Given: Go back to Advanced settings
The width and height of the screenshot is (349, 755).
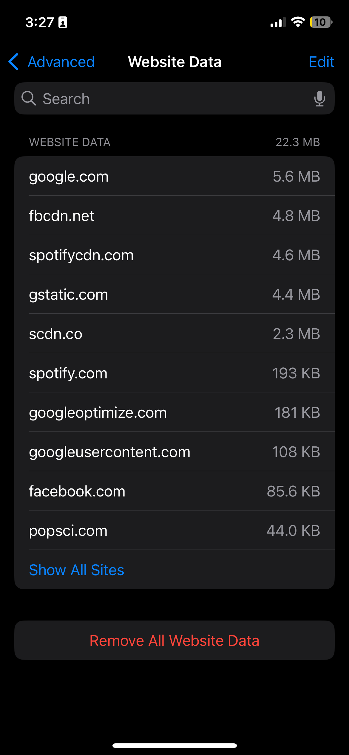Looking at the screenshot, I should click(x=61, y=62).
